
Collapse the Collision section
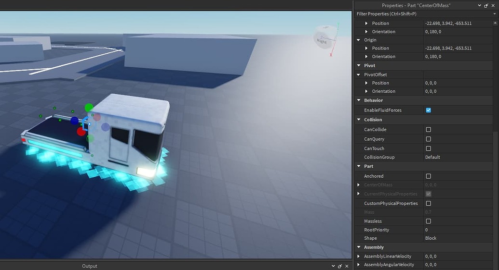[359, 120]
